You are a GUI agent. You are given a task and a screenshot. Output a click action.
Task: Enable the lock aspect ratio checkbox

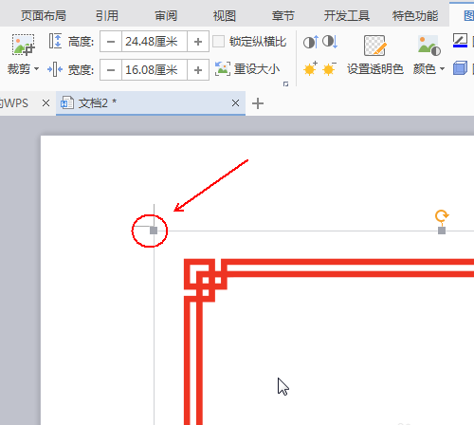218,42
